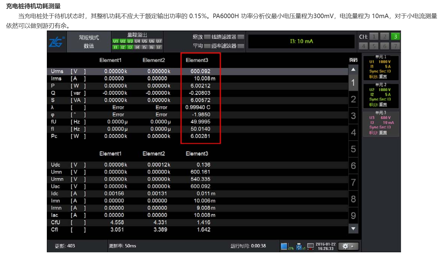This screenshot has height=255, width=443.
Task: Open the 常规模式 数值 mode selector
Action: (89, 42)
